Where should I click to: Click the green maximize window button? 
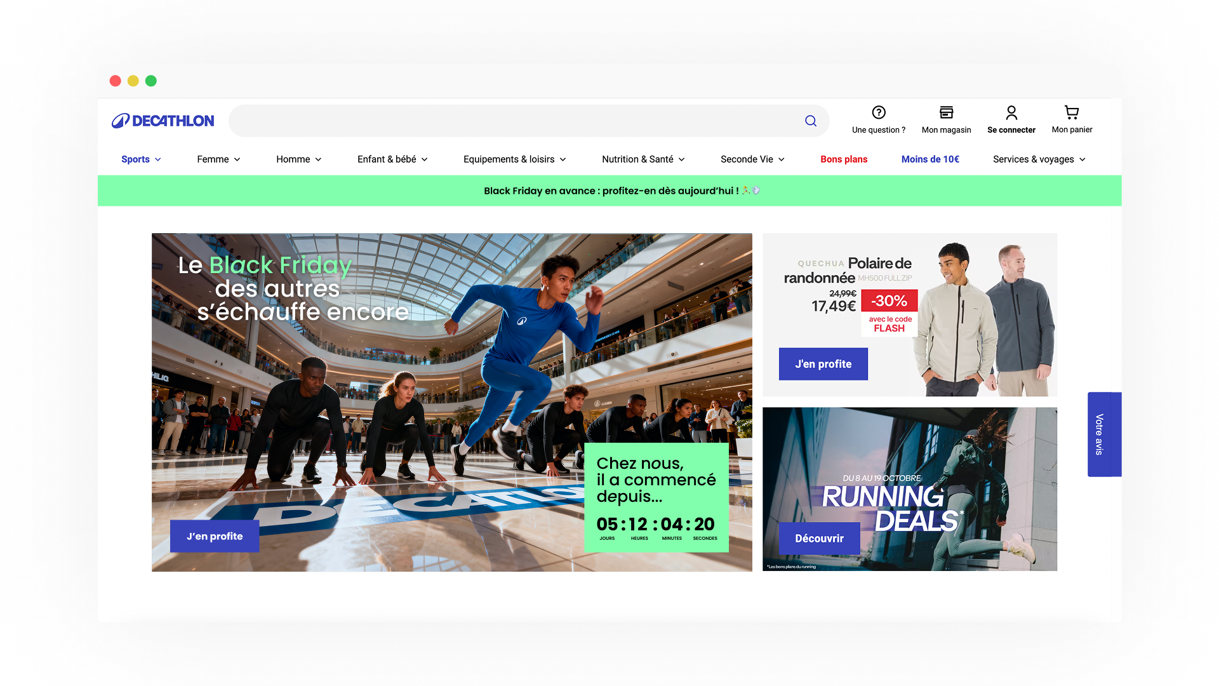[x=151, y=81]
